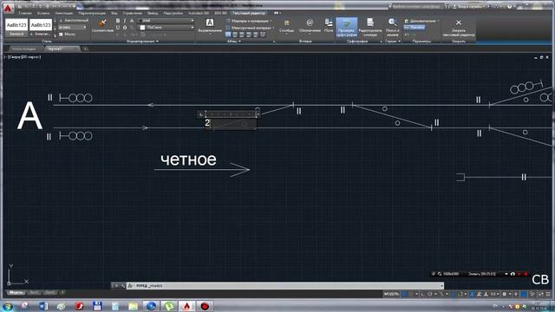The image size is (555, 312).
Task: Open the Insert (Вставка) ribbon tab
Action: point(43,13)
